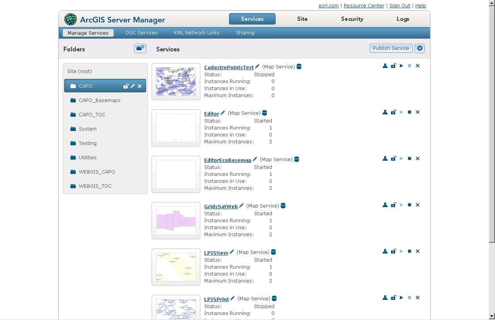This screenshot has height=320, width=495.
Task: Go to the Security tab
Action: click(352, 19)
